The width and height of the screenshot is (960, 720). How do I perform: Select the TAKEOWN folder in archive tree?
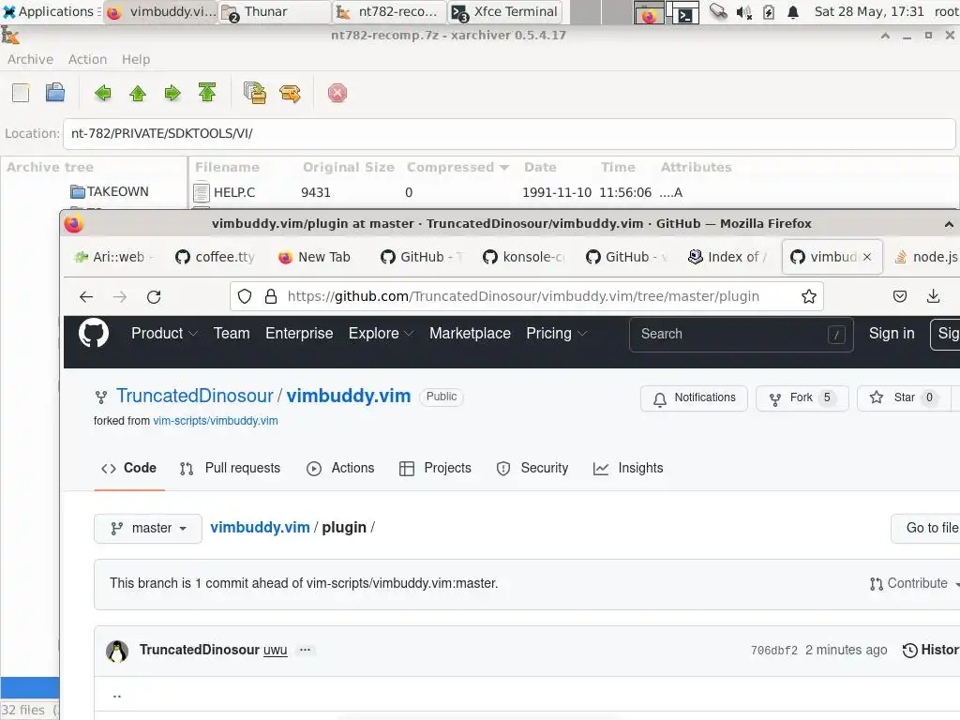pos(109,191)
